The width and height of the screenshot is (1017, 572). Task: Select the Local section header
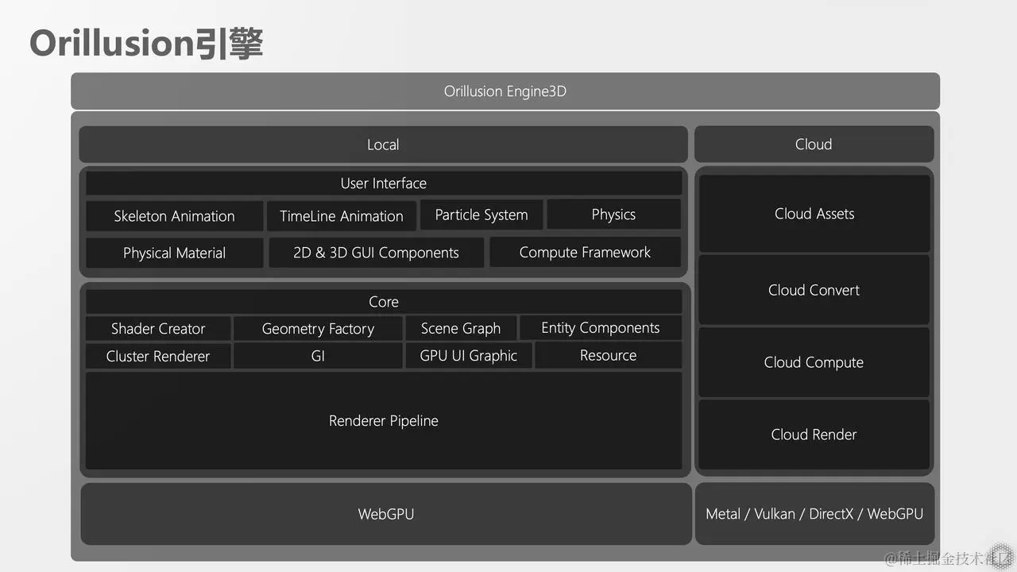[383, 145]
